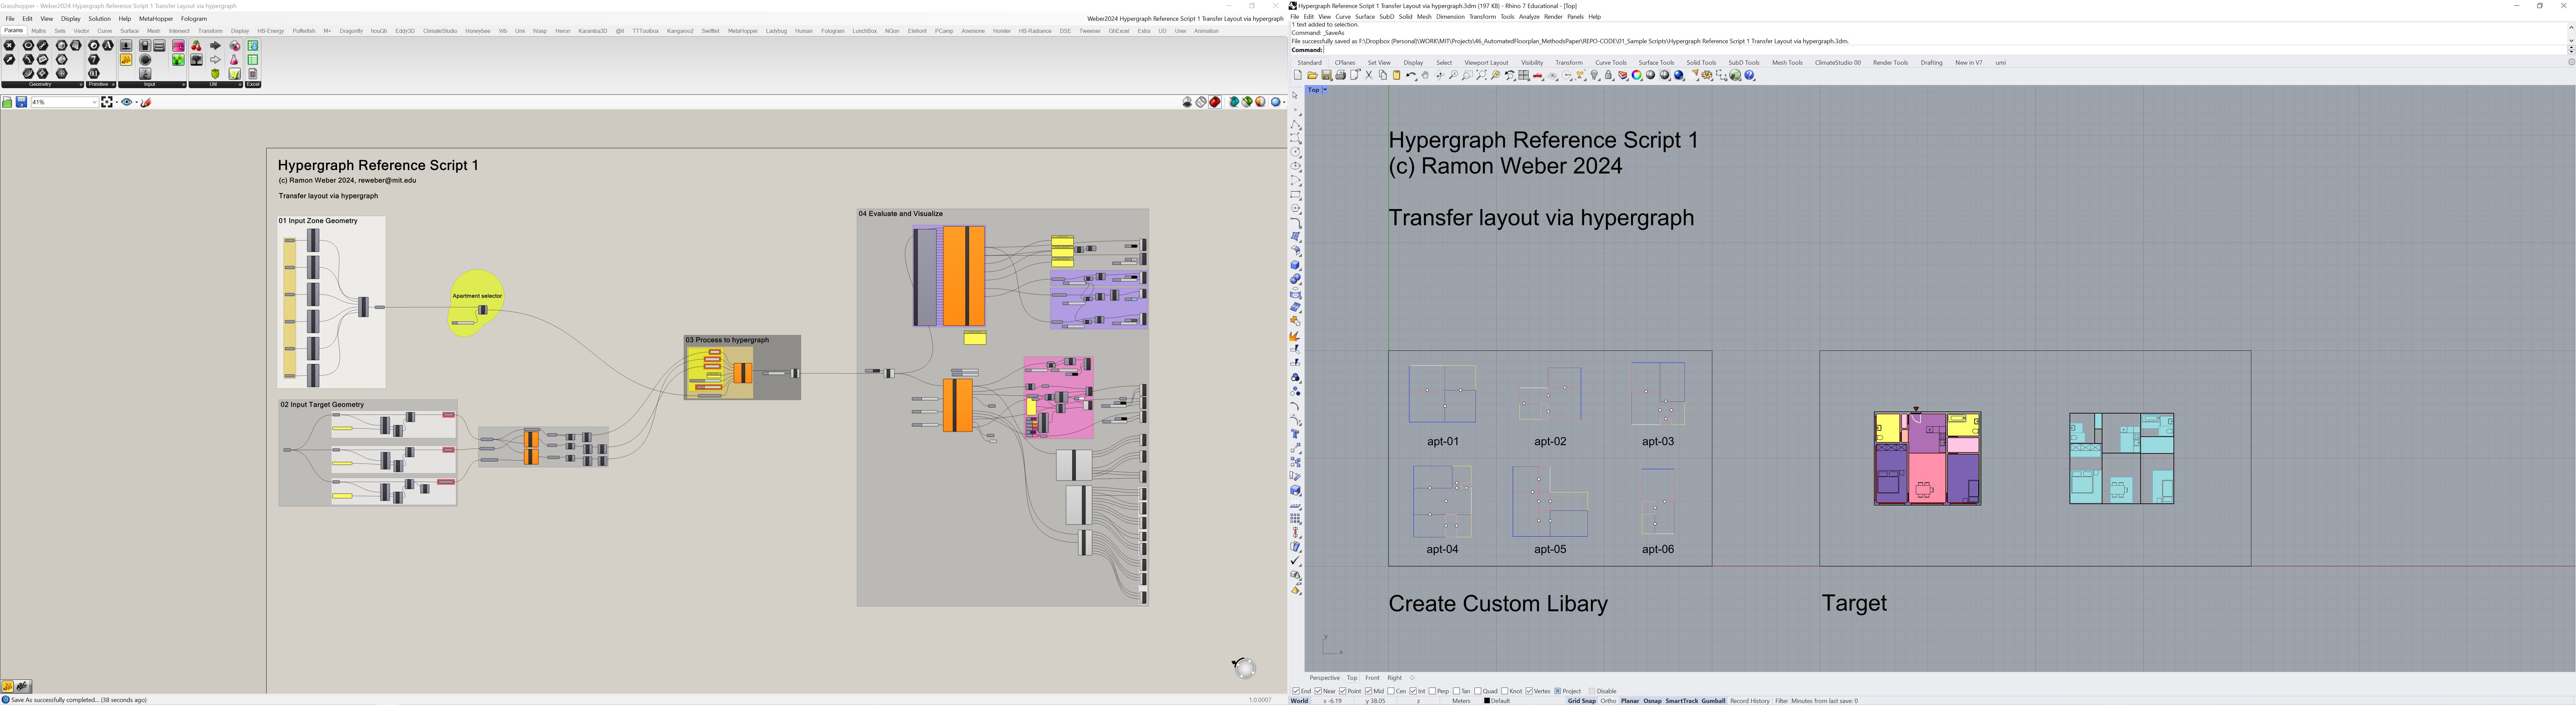Select the Text primitive 'A' parameter icon
2576x705 pixels.
[x=108, y=45]
